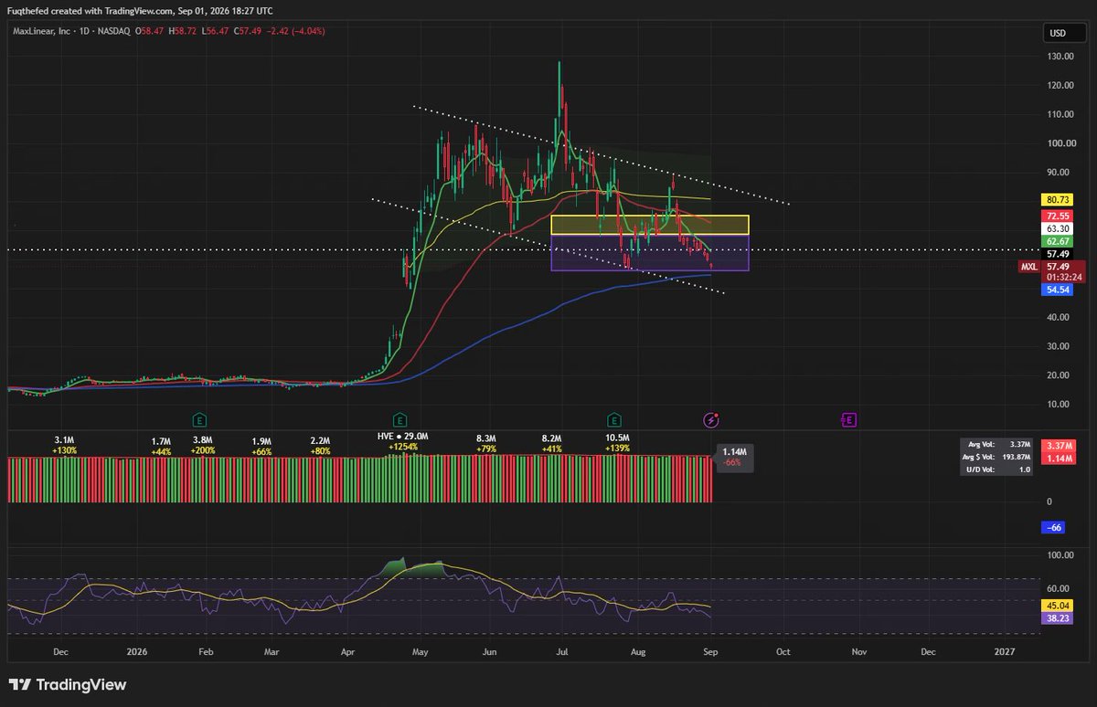Click the 01:32:24 bar countdown label

(x=1064, y=277)
